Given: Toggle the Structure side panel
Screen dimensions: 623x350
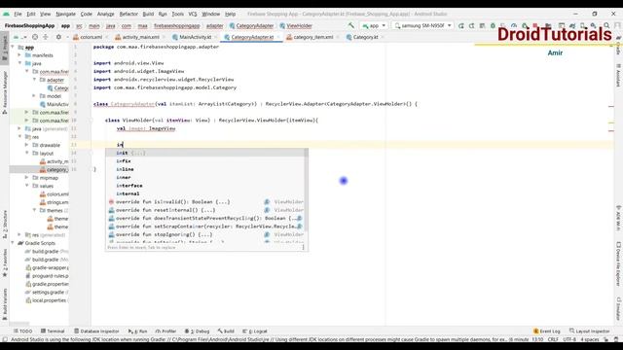Looking at the screenshot, I should click(x=5, y=224).
